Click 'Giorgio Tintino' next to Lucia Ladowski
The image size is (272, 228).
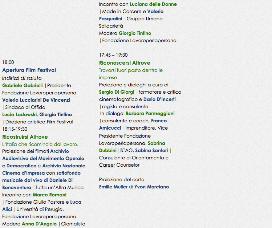pyautogui.click(x=56, y=115)
